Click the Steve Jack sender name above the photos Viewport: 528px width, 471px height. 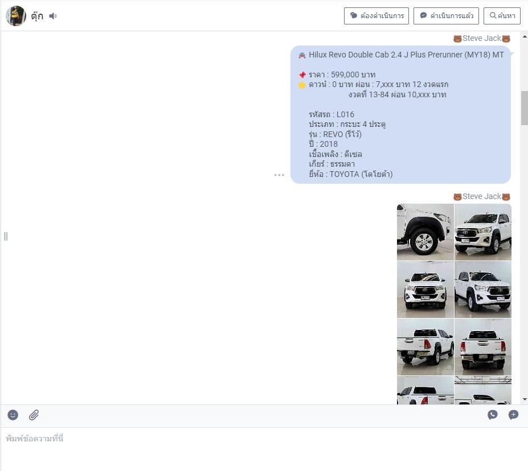[481, 196]
